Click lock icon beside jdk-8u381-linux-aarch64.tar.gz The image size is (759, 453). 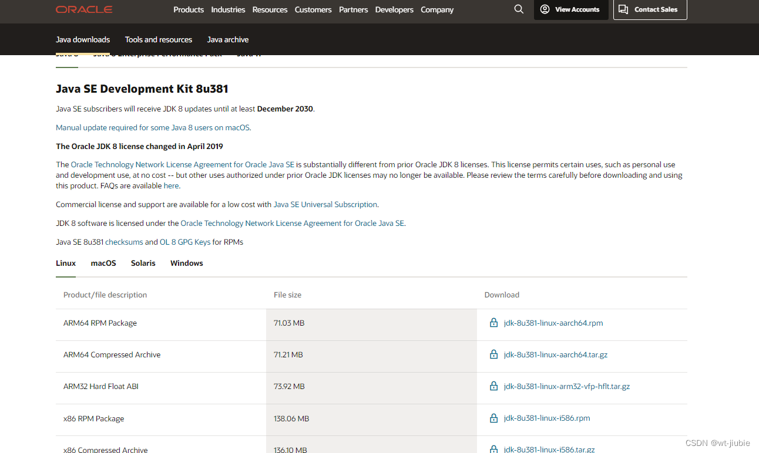tap(494, 354)
